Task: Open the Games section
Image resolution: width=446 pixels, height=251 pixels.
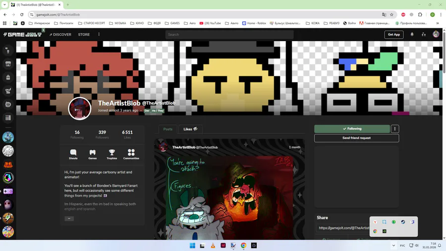Action: coord(93,154)
